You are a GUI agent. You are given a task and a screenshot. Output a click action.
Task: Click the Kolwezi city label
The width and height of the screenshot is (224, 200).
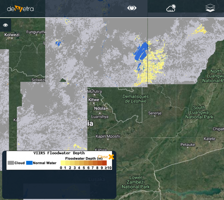point(12,35)
